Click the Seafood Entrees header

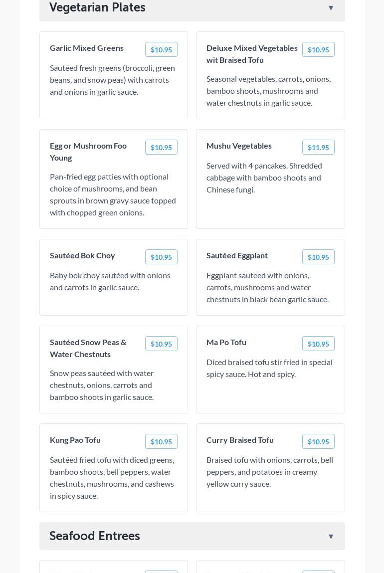click(x=95, y=536)
